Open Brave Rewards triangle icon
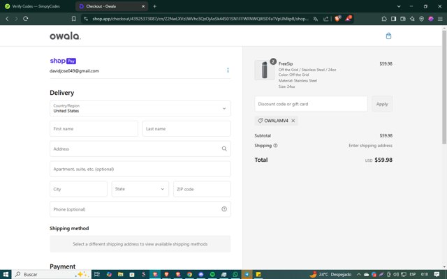Viewport: 447px width, 279px height. (x=349, y=19)
